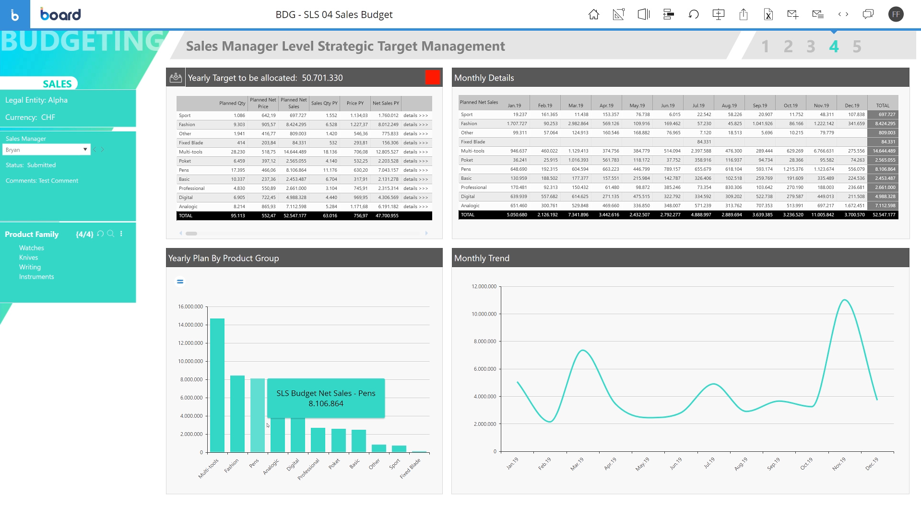Screen dimensions: 921x518
Task: Switch to page 1 tab
Action: pos(765,47)
